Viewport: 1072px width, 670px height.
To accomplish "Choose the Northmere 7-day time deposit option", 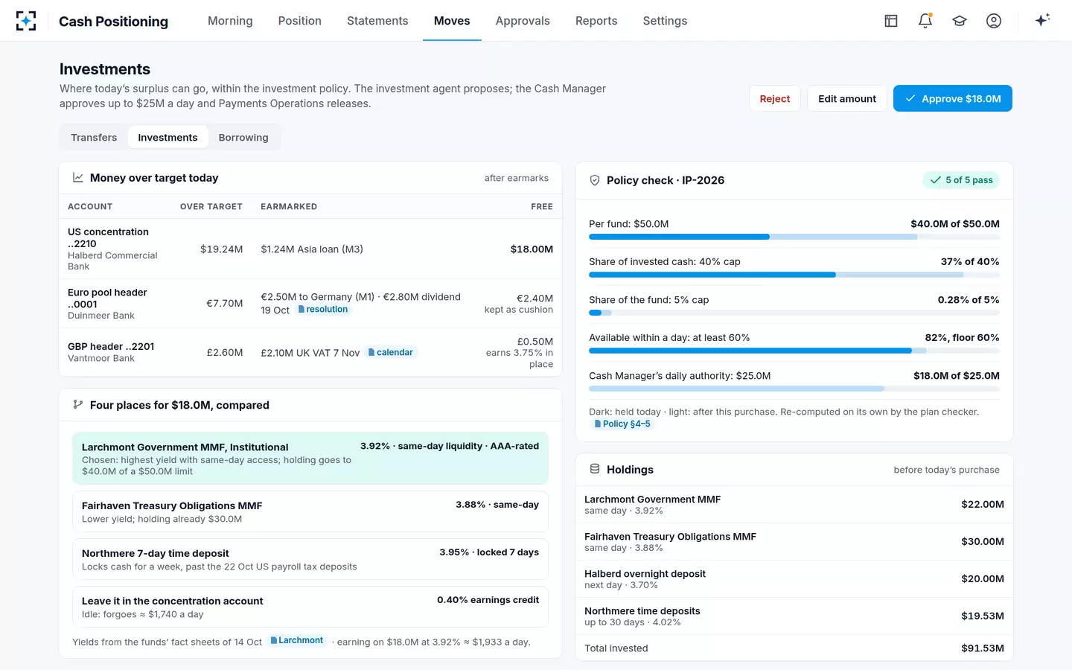I will tap(310, 559).
